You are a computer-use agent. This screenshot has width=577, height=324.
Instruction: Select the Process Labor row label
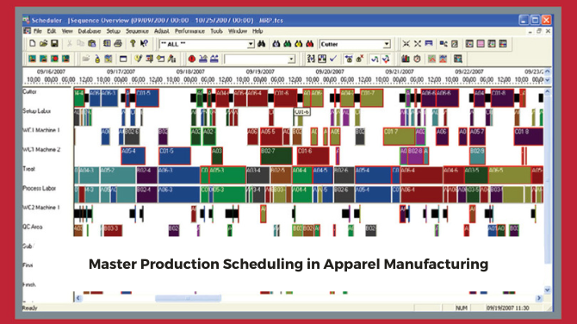click(39, 188)
